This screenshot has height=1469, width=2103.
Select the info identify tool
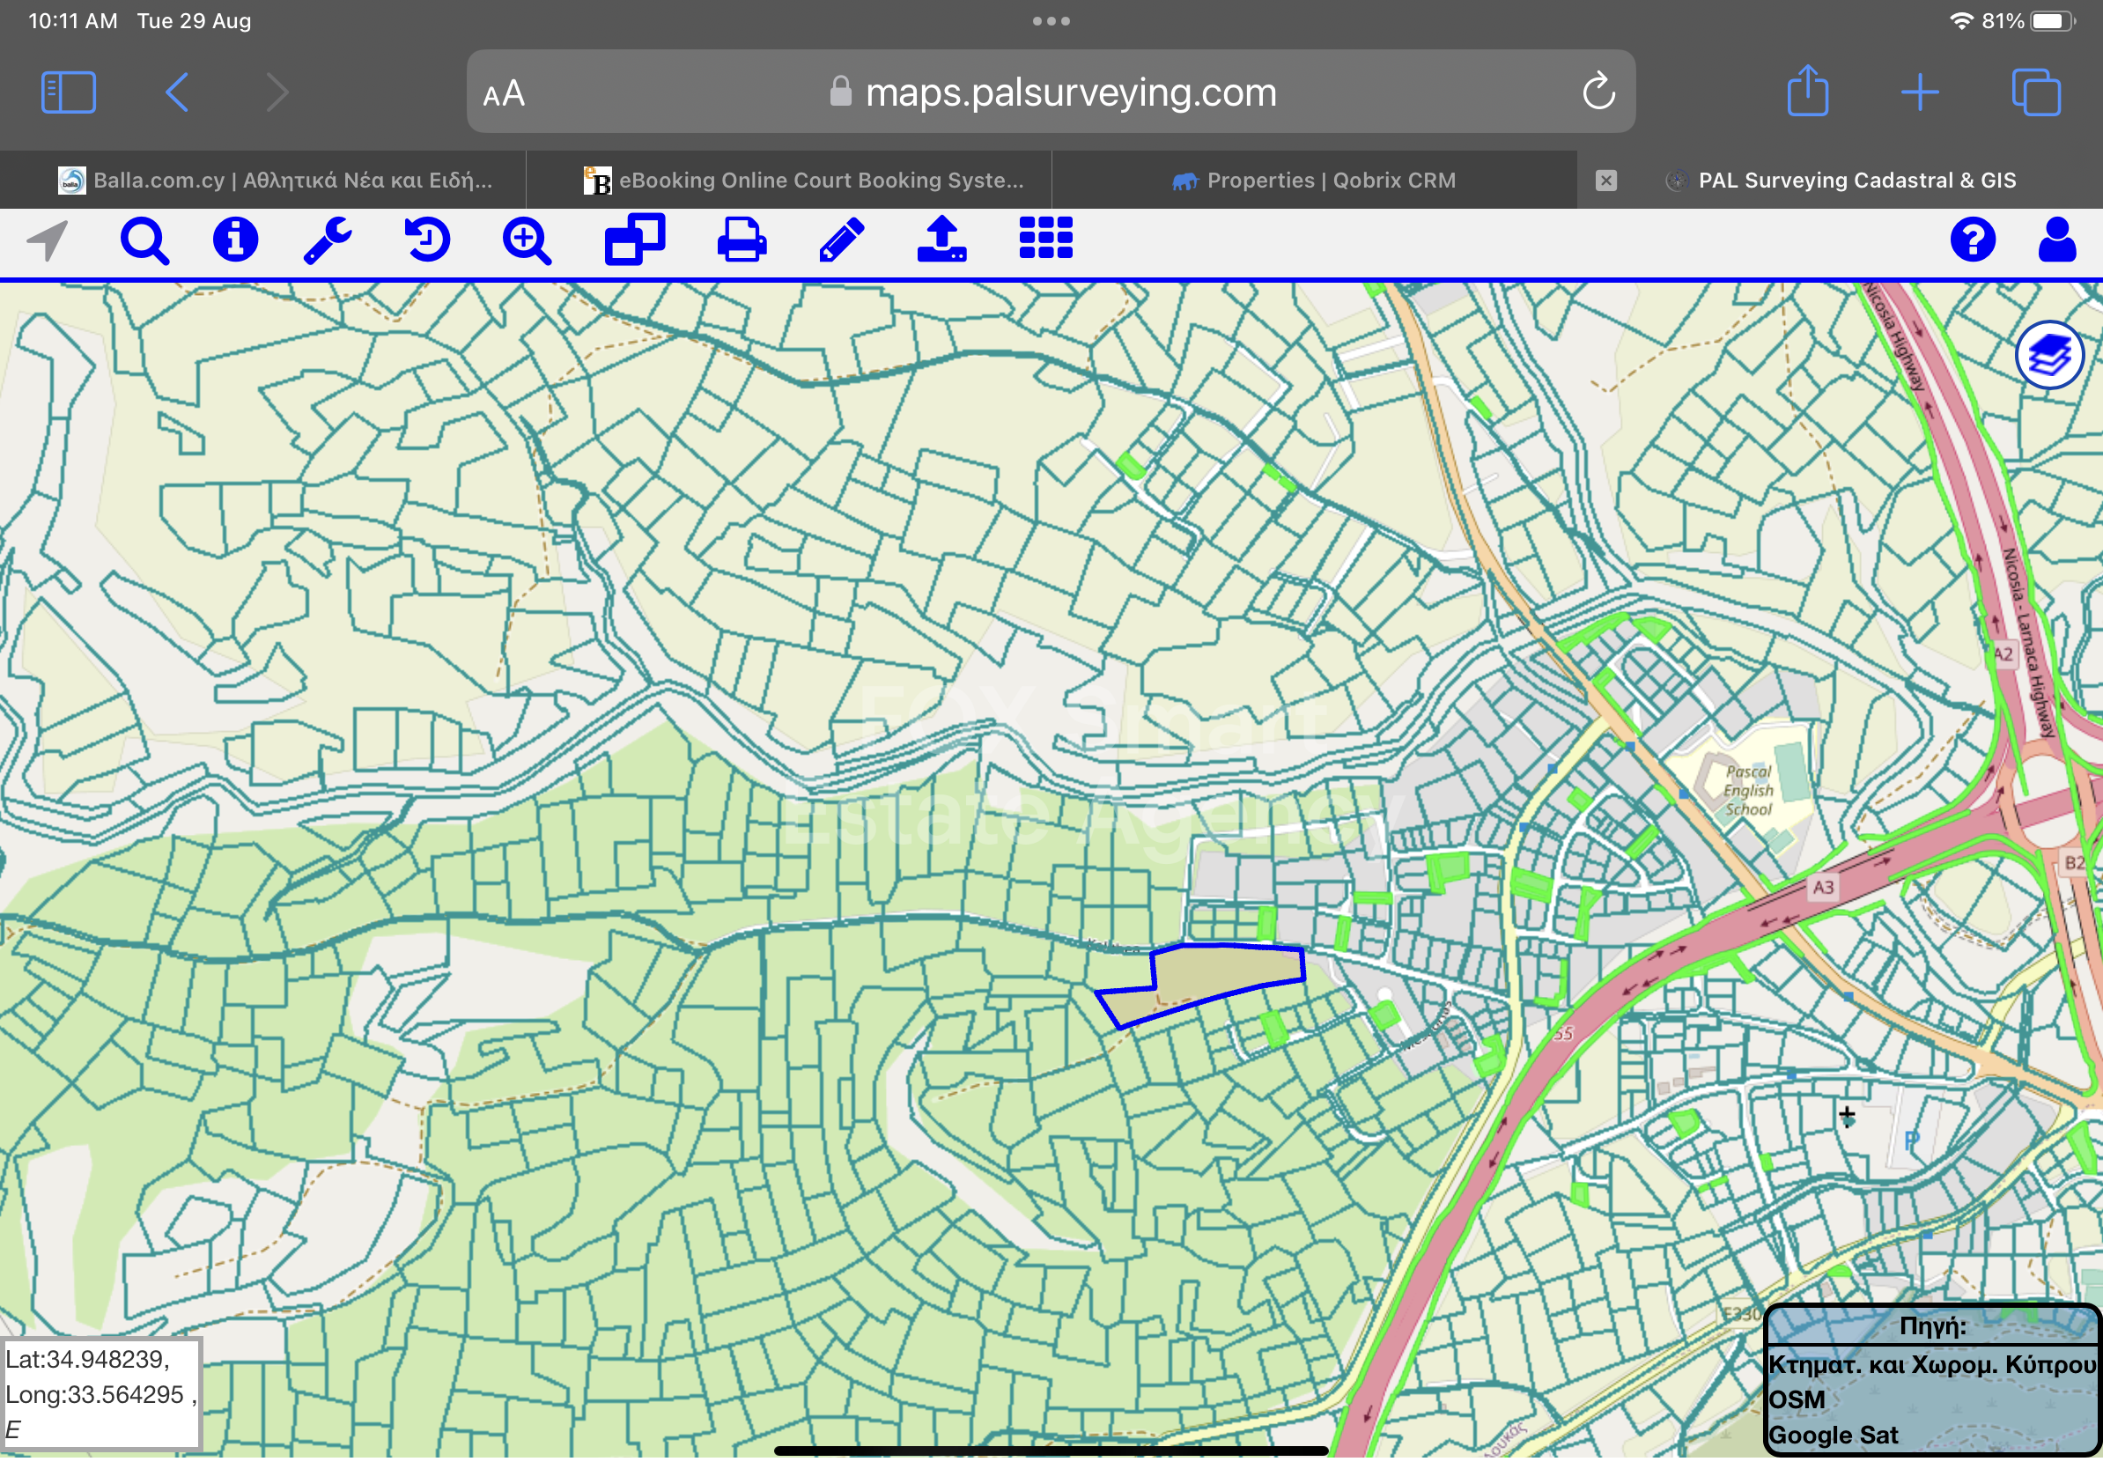click(235, 240)
